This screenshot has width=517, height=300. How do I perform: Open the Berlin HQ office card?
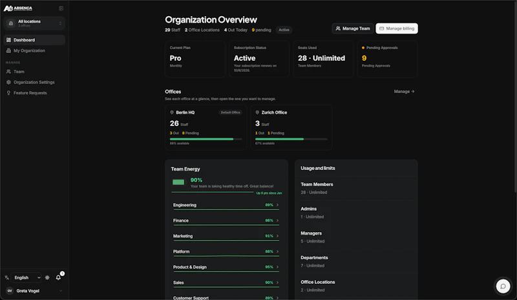click(x=206, y=127)
